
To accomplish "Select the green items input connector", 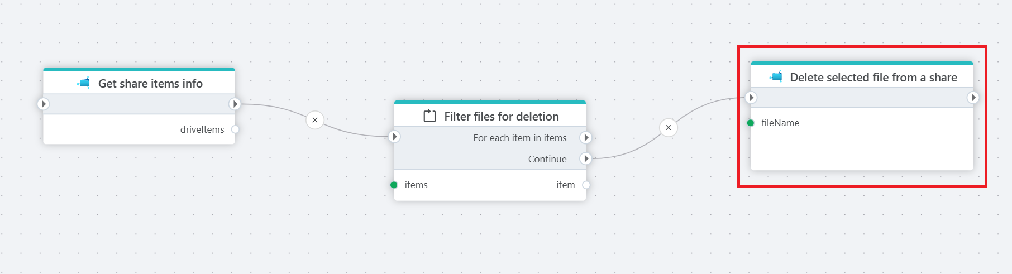I will [x=394, y=185].
